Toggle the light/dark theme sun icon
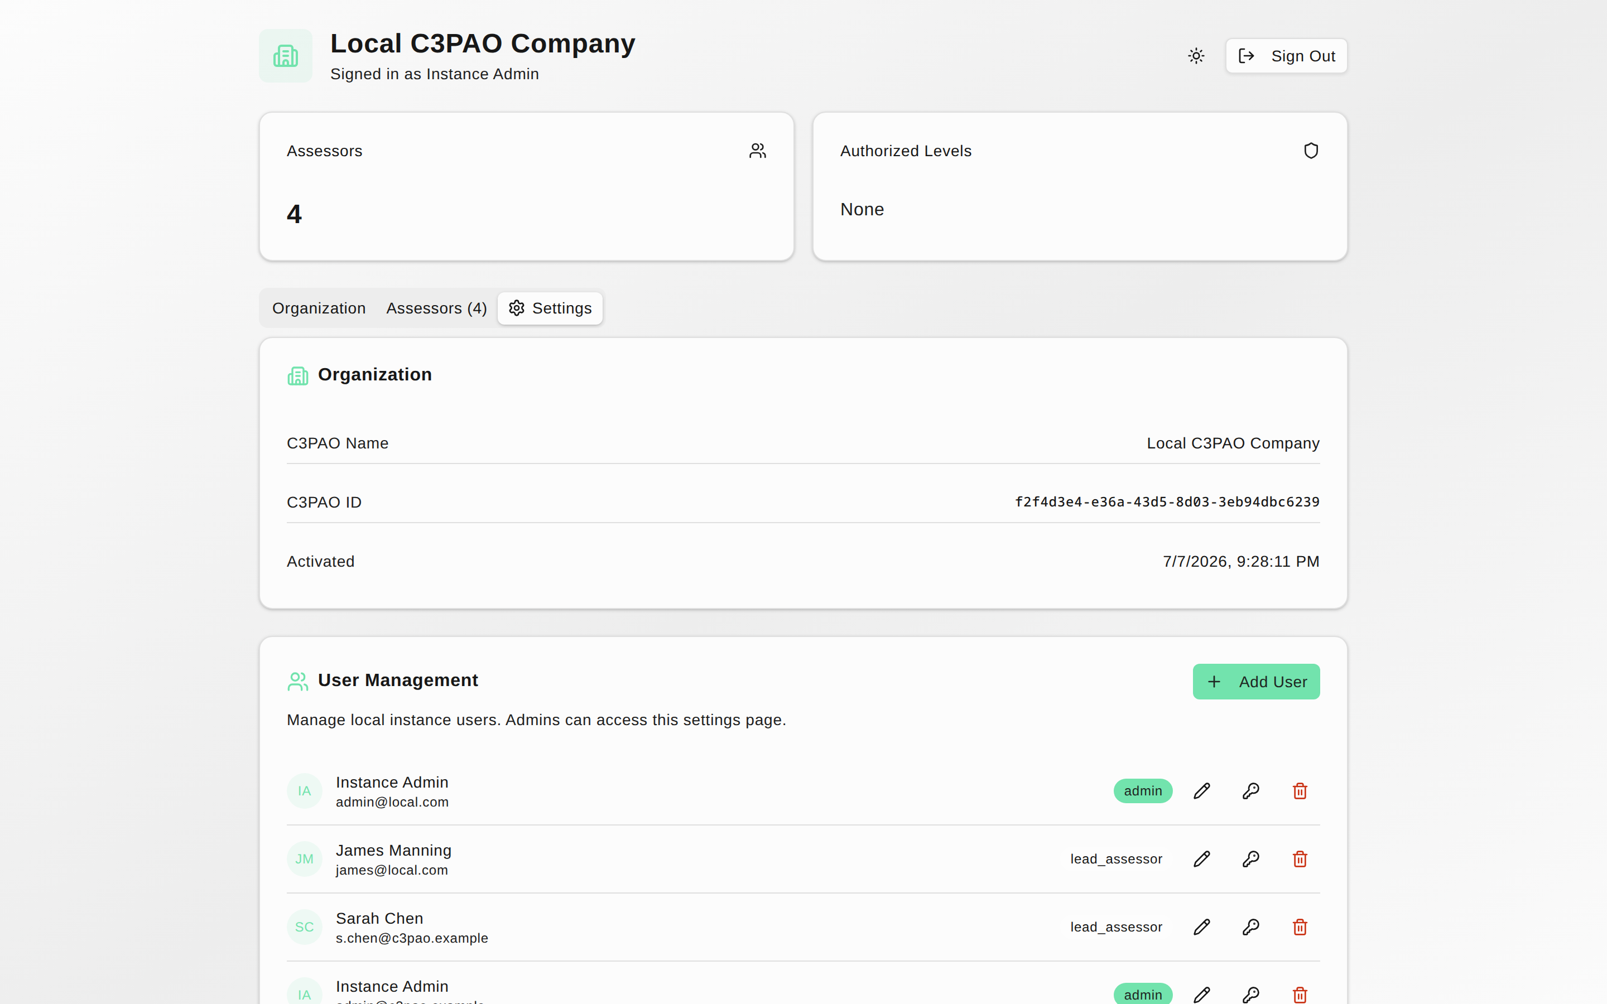The width and height of the screenshot is (1607, 1004). (x=1196, y=56)
